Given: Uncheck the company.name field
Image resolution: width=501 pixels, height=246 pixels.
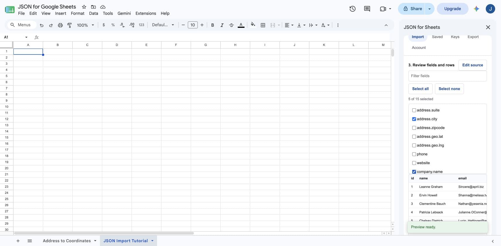Looking at the screenshot, I should (414, 172).
